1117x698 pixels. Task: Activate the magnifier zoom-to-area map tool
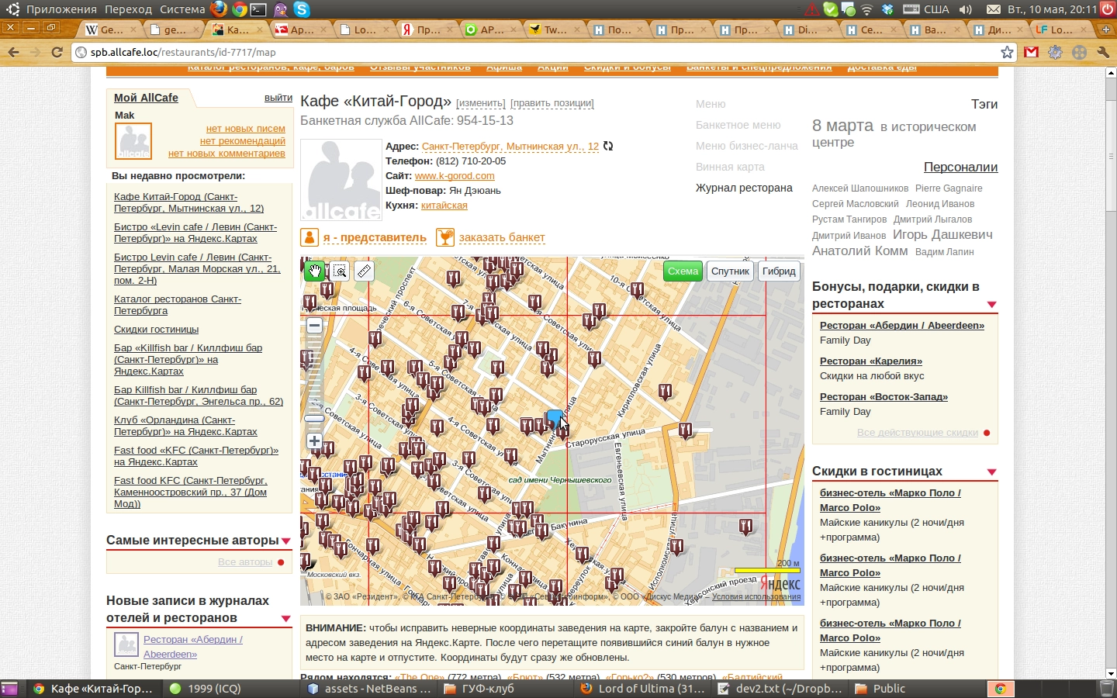coord(339,271)
